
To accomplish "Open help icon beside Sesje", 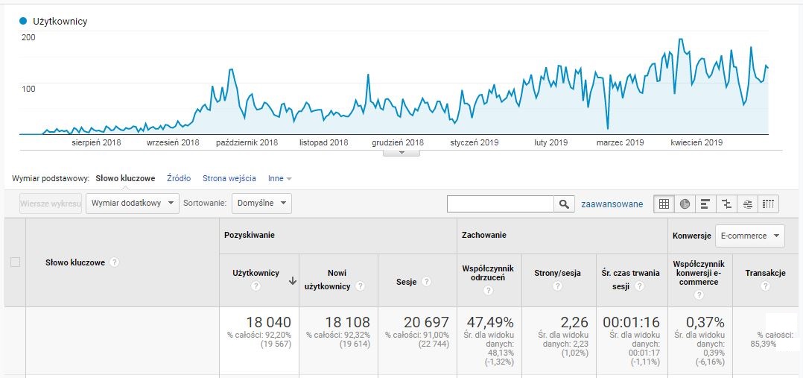I will tap(426, 282).
